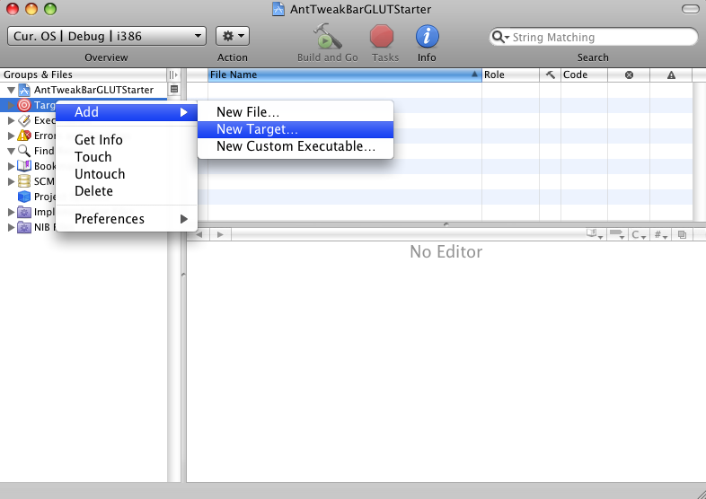Screen dimensions: 706x499
Task: Click the warnings triangle column header
Action: point(671,75)
